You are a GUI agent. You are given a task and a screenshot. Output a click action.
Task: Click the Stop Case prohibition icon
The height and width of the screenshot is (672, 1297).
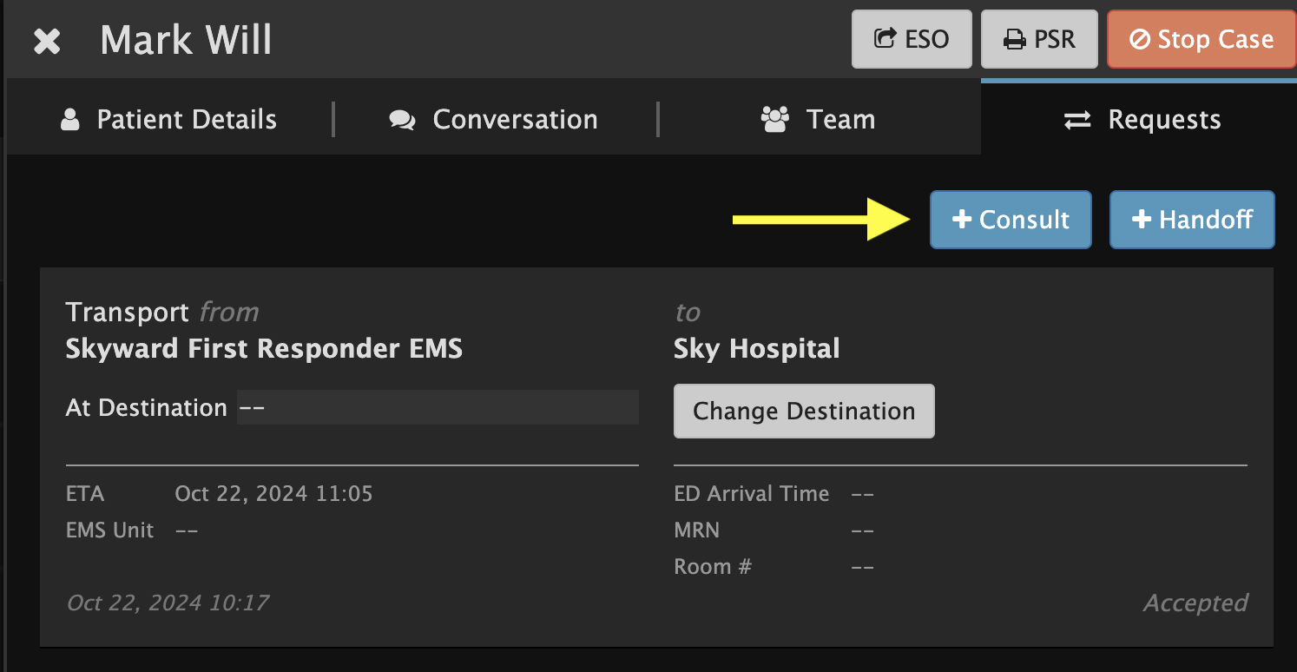tap(1140, 40)
